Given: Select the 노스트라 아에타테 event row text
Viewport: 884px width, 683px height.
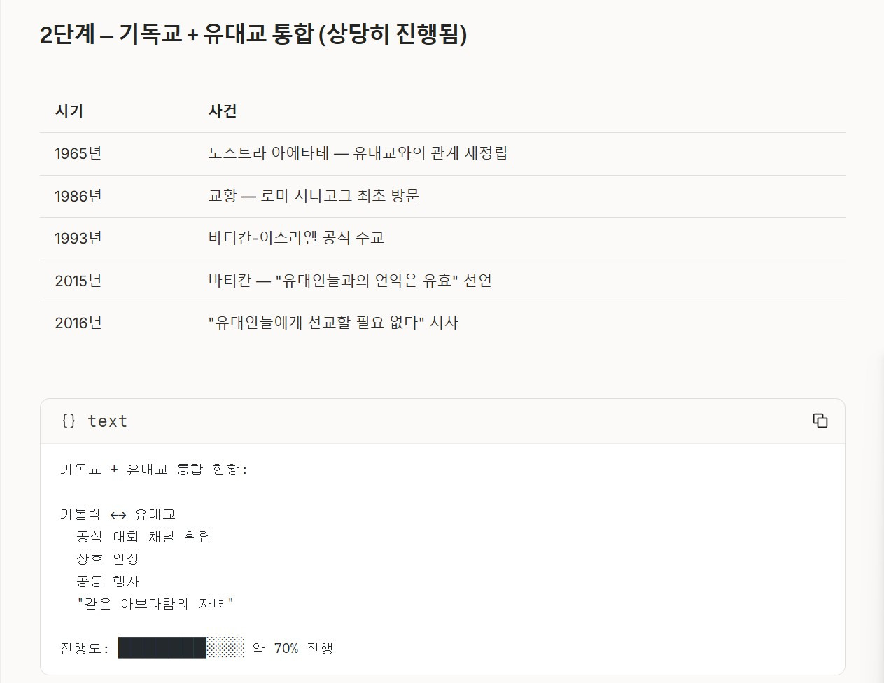Looking at the screenshot, I should coord(358,153).
